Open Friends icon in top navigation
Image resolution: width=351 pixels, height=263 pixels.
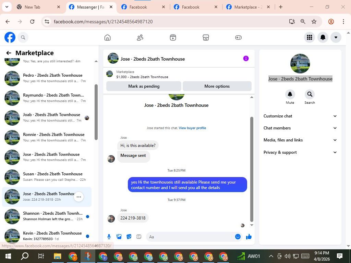coord(140,37)
